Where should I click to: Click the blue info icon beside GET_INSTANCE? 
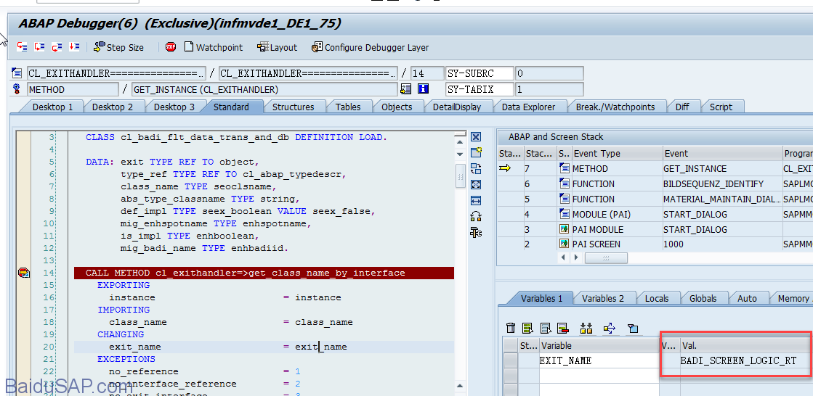(x=423, y=89)
